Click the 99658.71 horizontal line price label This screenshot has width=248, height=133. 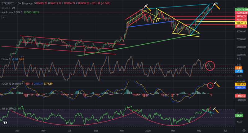tap(241, 16)
